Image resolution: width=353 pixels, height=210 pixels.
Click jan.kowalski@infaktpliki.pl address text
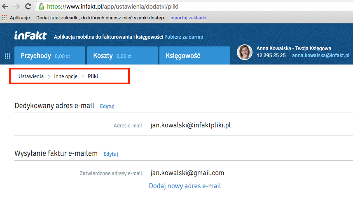(190, 125)
